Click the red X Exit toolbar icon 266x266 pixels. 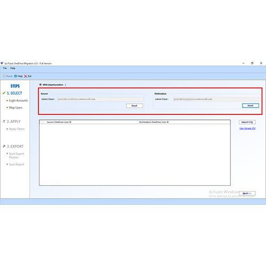click(x=26, y=76)
